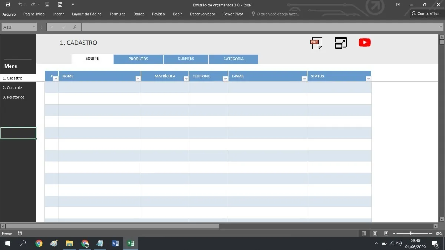Click the insert function fx icon

point(75,27)
